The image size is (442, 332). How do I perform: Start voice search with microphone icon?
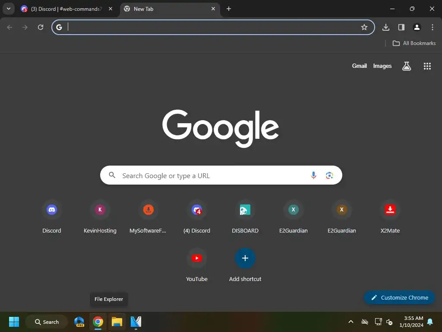(x=313, y=176)
